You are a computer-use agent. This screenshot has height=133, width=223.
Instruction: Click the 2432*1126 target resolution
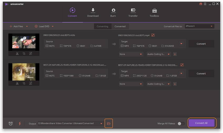pos(141,76)
